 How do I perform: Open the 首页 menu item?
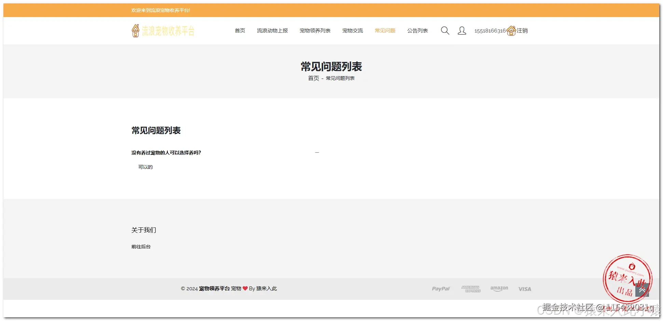(240, 30)
